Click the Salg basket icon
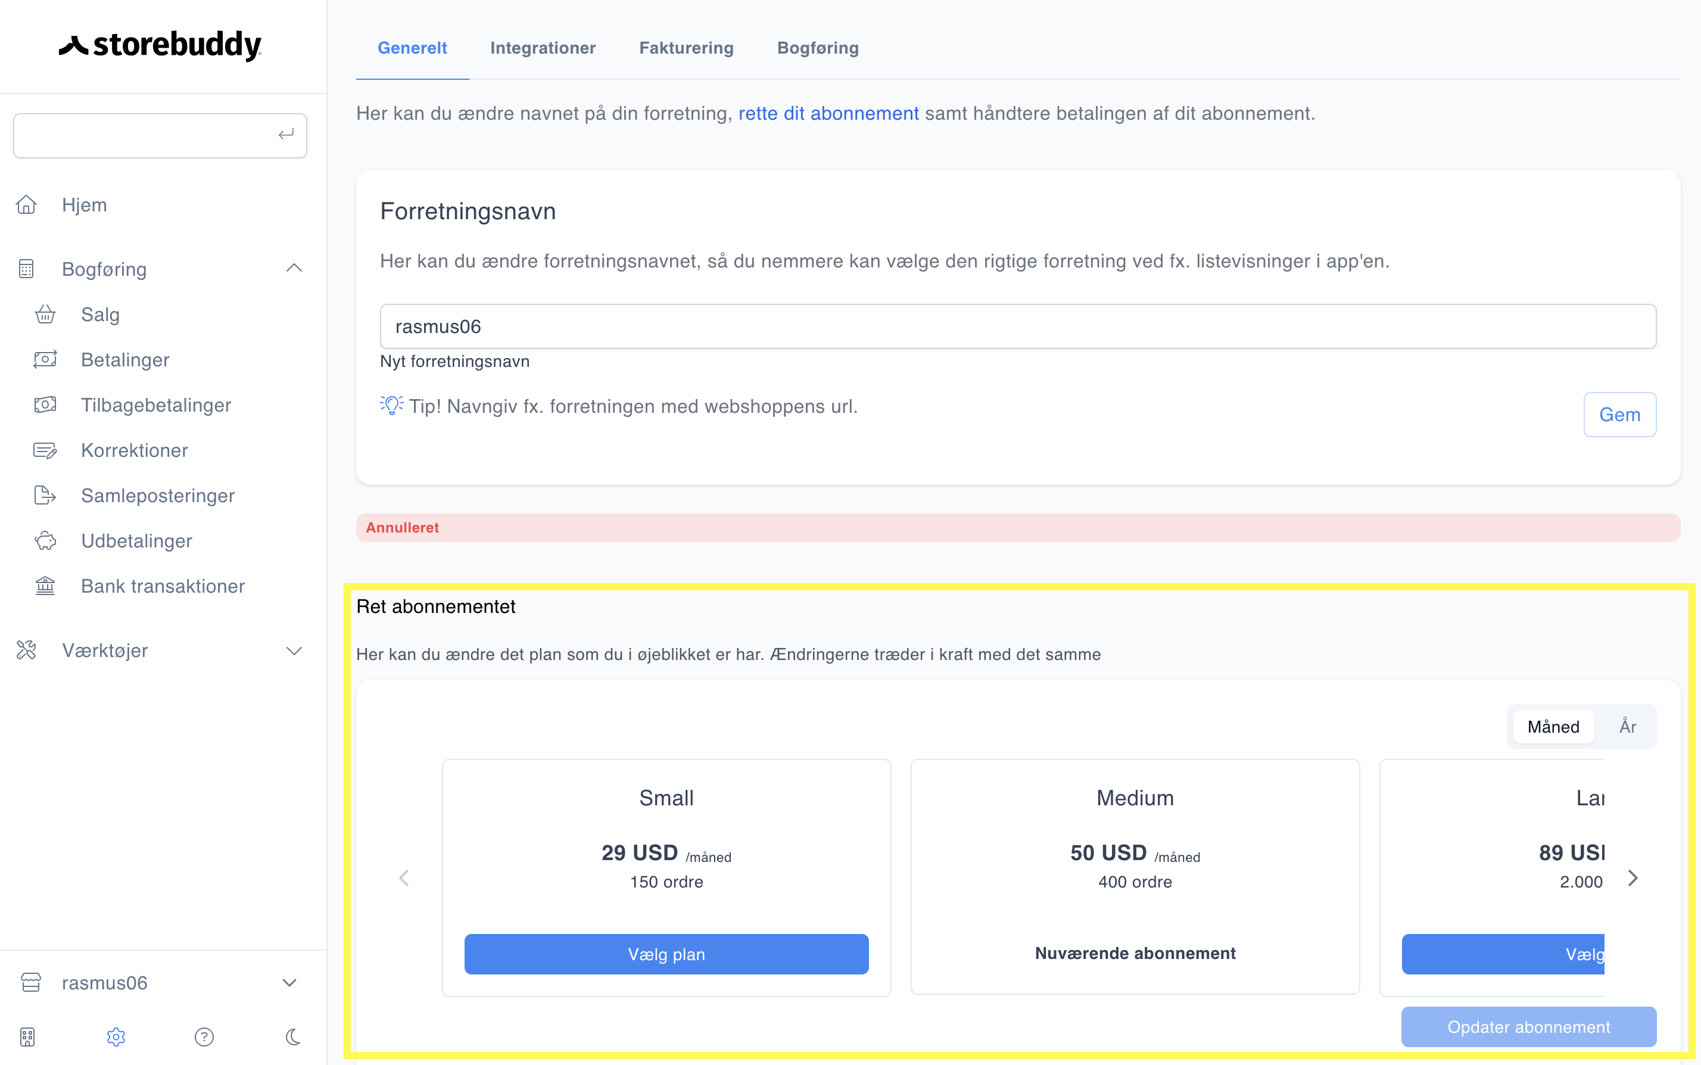Image resolution: width=1701 pixels, height=1065 pixels. [45, 314]
